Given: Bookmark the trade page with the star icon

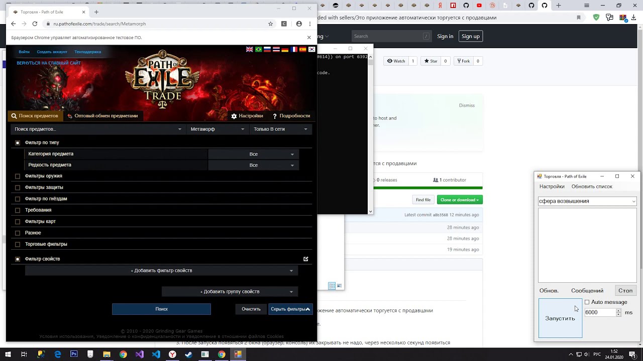Looking at the screenshot, I should [x=270, y=24].
